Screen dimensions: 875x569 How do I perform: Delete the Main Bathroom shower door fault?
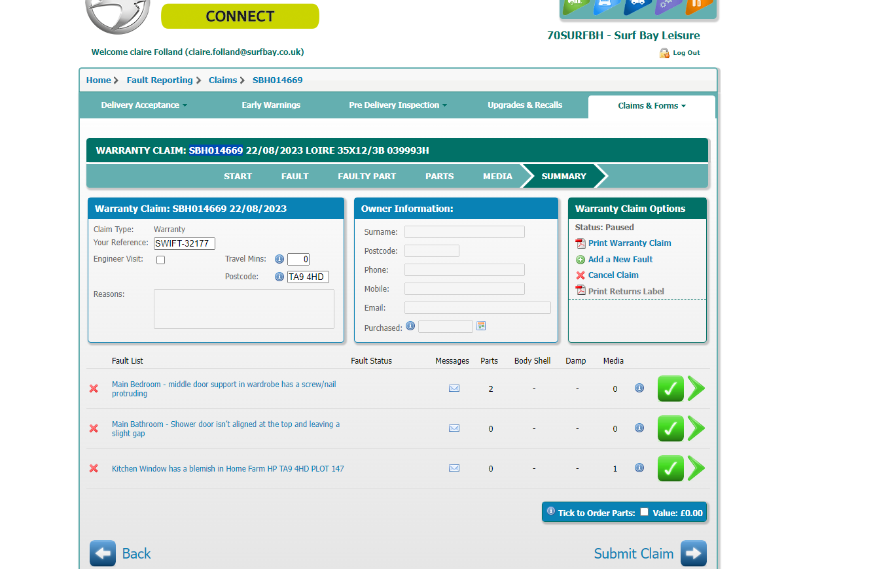click(x=94, y=428)
